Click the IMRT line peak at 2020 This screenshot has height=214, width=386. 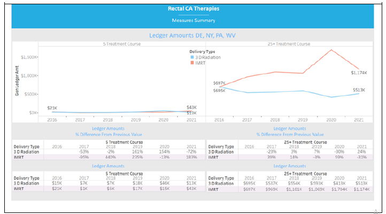[x=331, y=50]
